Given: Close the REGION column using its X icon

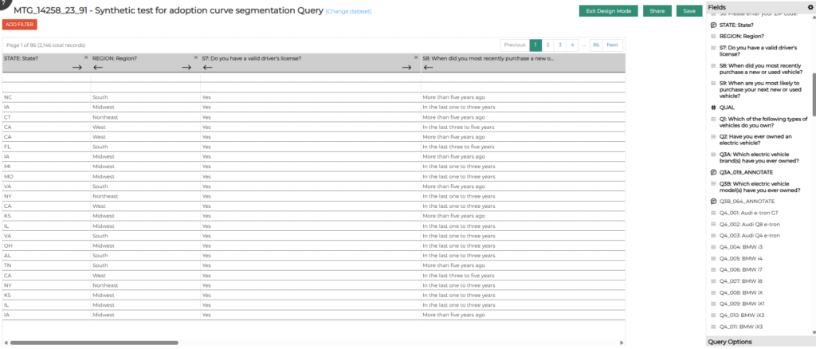Looking at the screenshot, I should 195,57.
